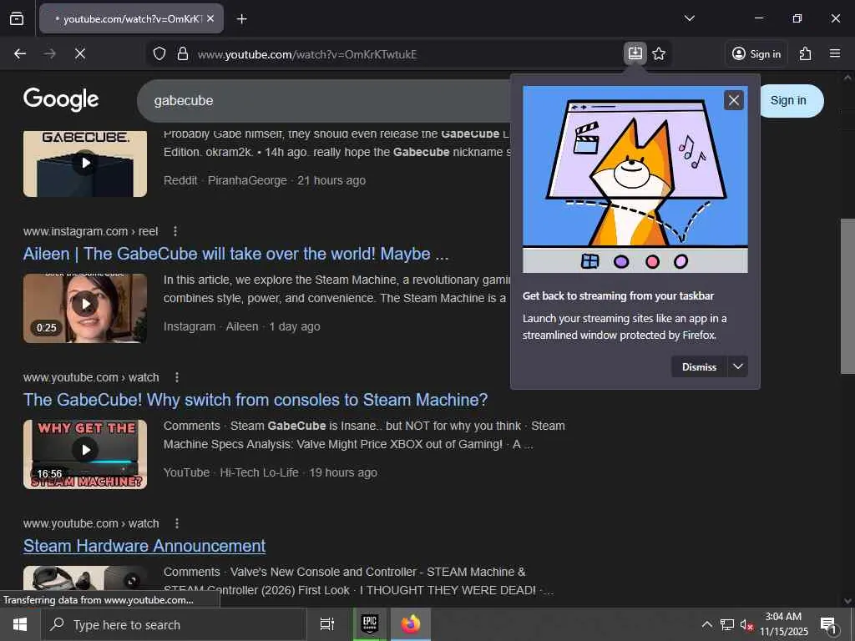
Task: Open the Windows Start menu
Action: [20, 624]
